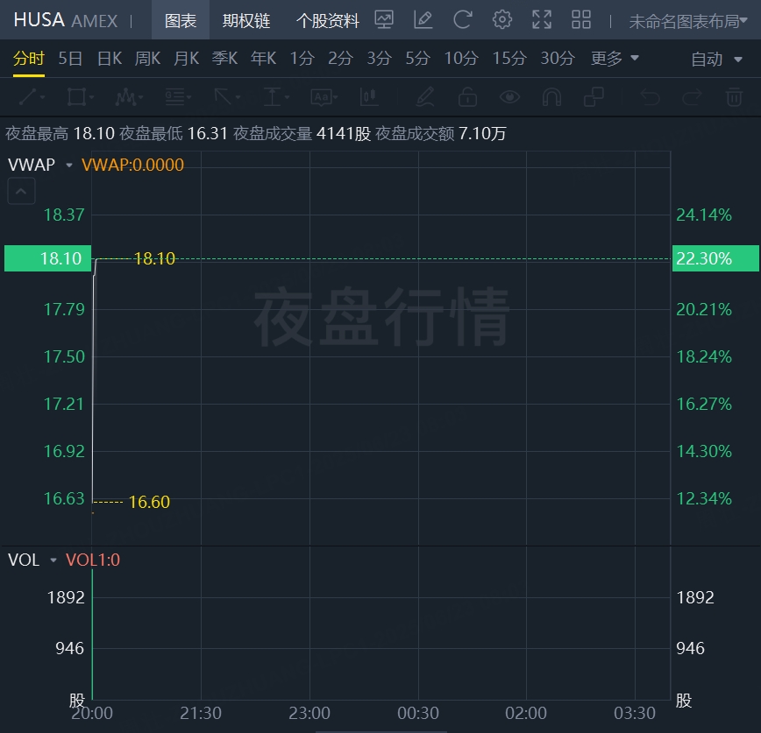The height and width of the screenshot is (733, 761).
Task: Switch to the 期权链 tab
Action: [x=246, y=20]
